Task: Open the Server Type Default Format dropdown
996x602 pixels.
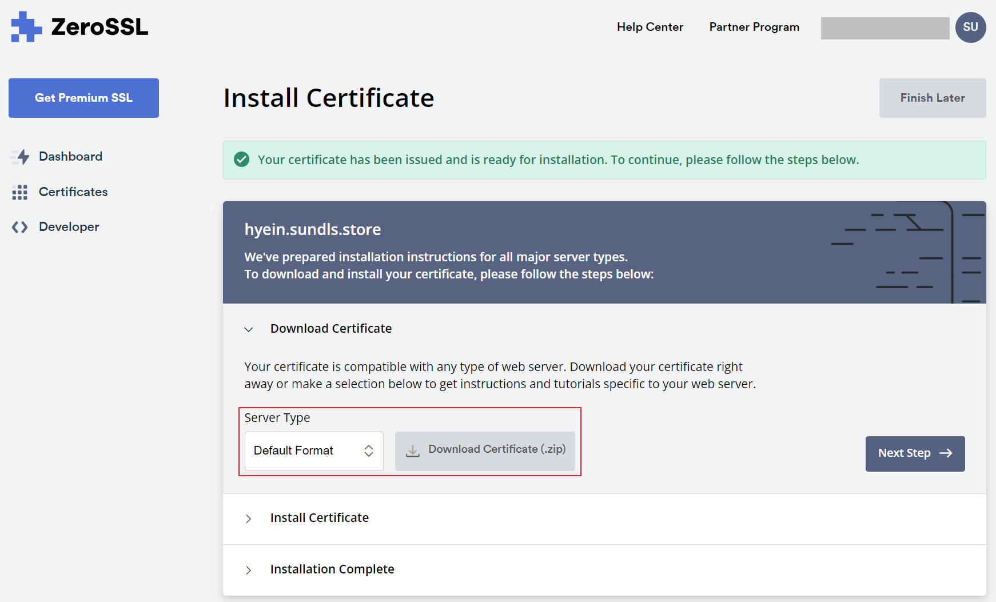Action: (314, 451)
